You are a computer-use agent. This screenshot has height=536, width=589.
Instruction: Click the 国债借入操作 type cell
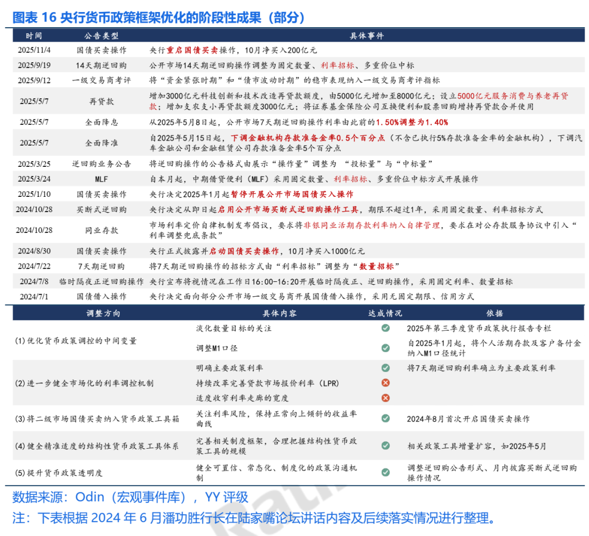(101, 297)
